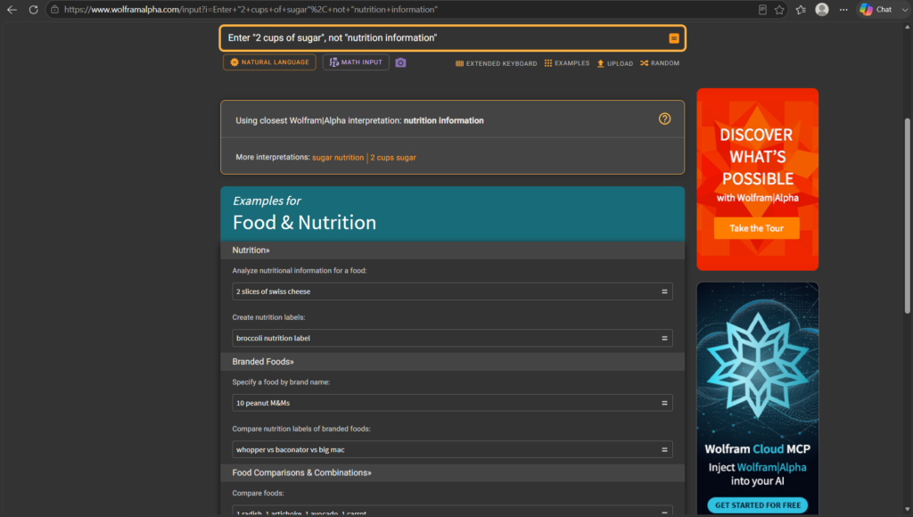Open the Copilot dropdown chevron

(x=904, y=9)
